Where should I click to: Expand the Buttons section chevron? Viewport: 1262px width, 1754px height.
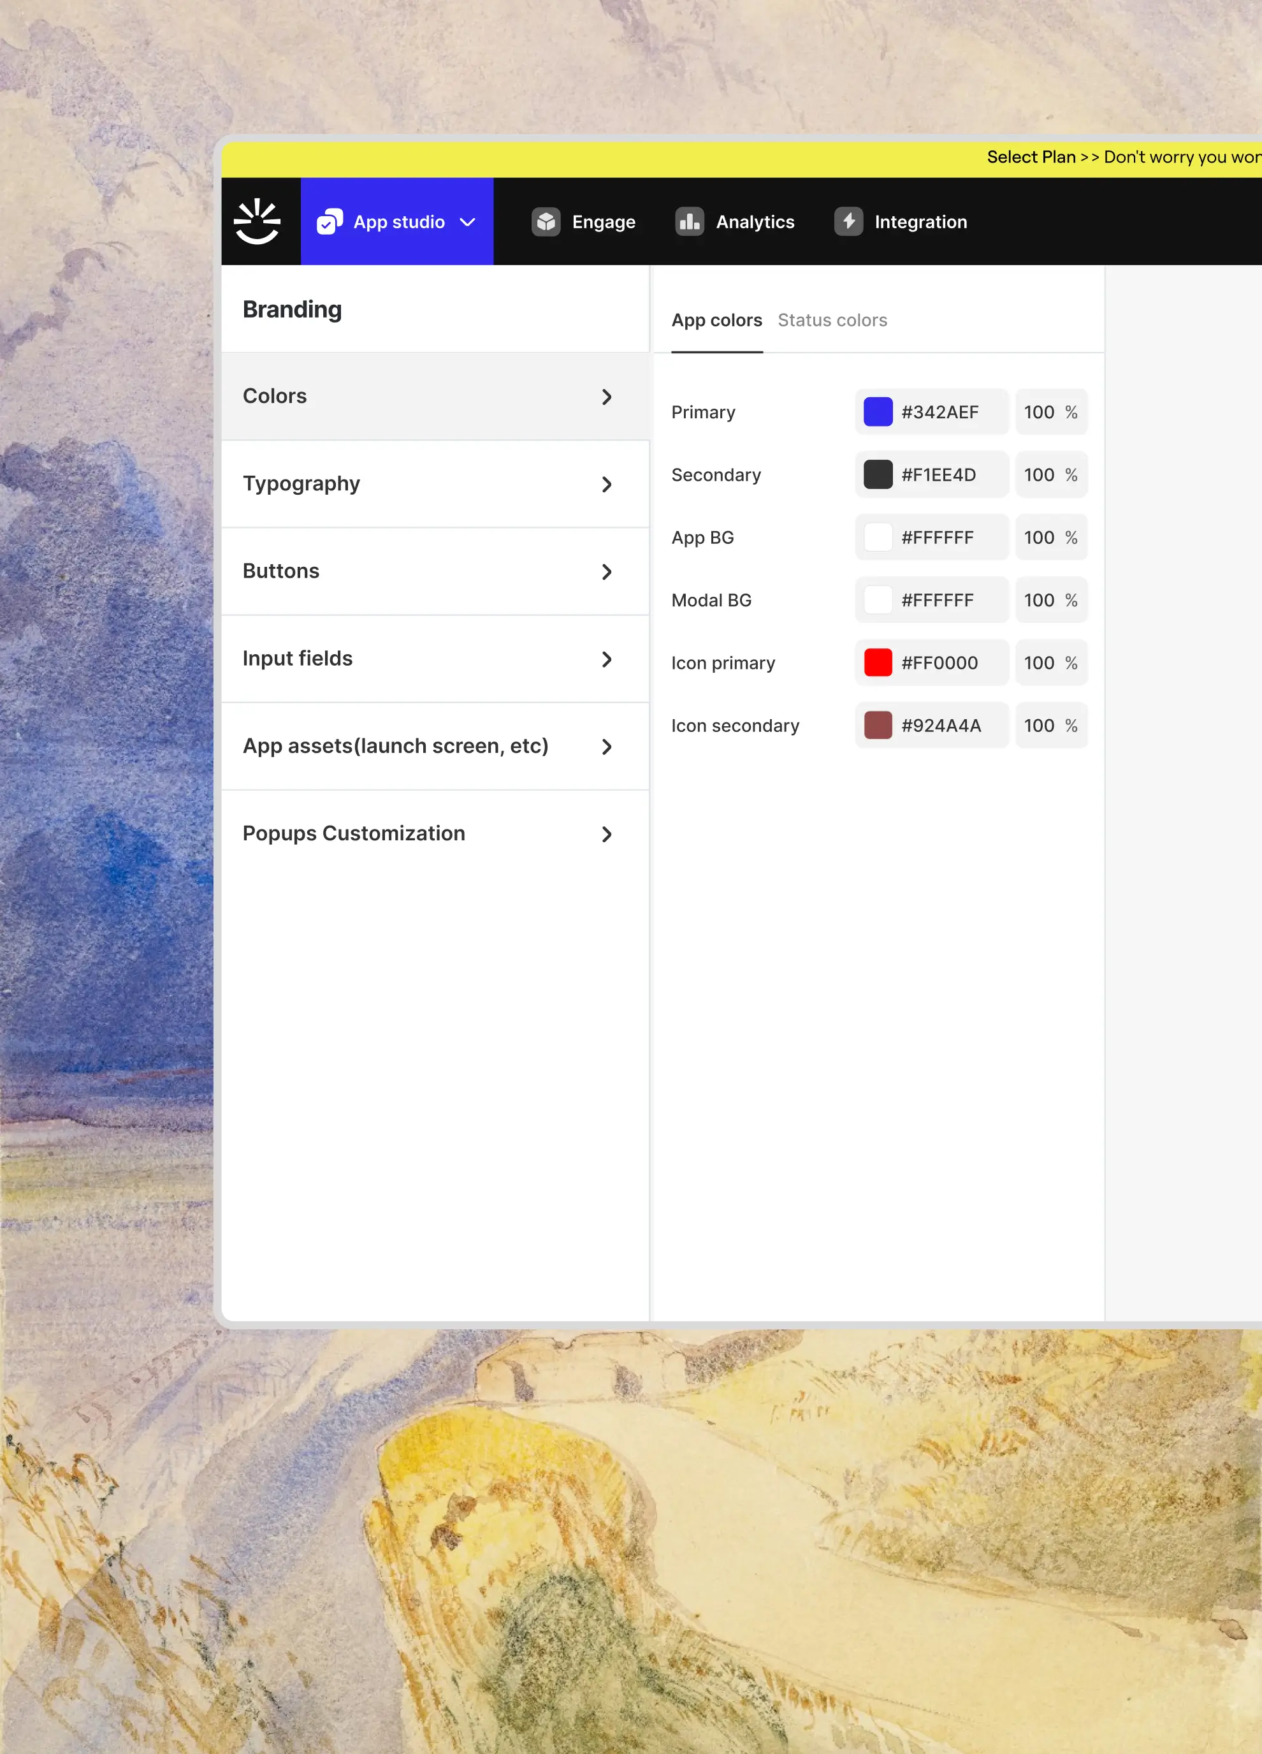[x=607, y=571]
